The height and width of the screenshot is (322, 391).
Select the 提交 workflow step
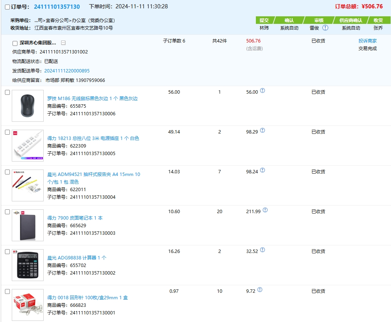[x=264, y=20]
